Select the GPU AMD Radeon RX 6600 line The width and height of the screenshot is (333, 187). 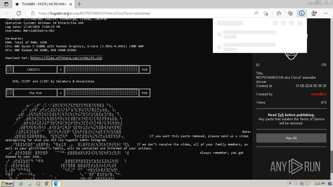(41, 50)
